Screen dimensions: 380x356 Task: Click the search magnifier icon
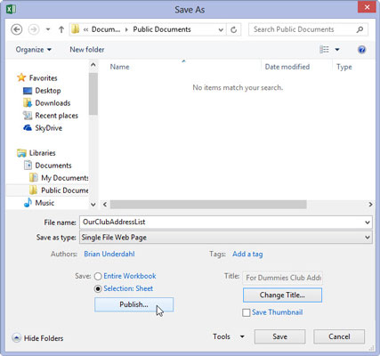360,29
